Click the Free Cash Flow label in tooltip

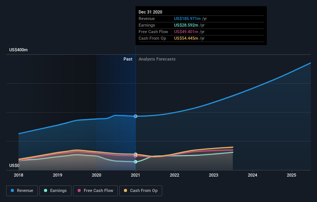click(x=153, y=32)
